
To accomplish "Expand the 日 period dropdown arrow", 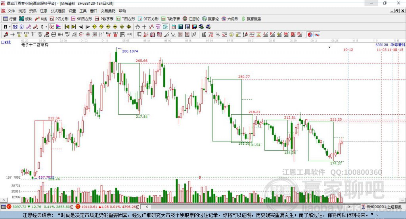I will click(10, 26).
